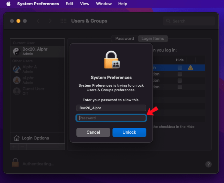
Task: Click the Alphr A user avatar
Action: (17, 69)
